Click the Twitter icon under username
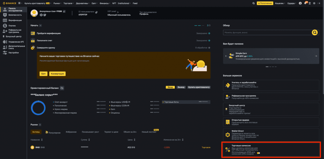 click(45, 15)
